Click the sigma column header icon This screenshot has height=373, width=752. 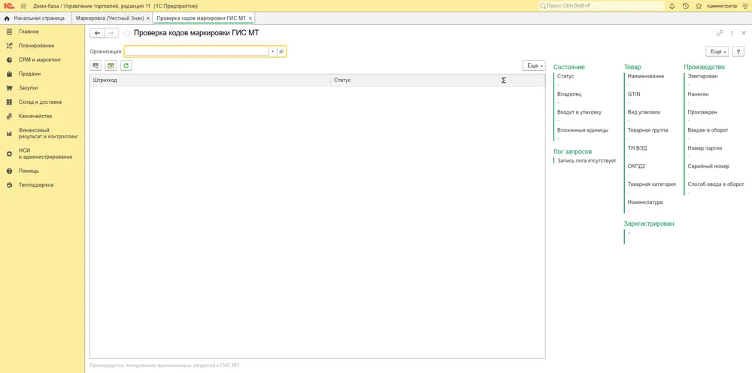504,80
